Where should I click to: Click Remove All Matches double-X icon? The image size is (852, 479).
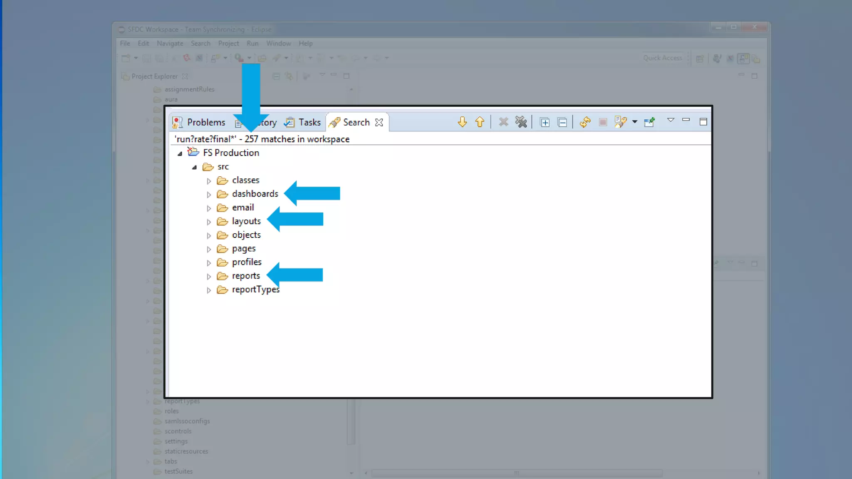tap(521, 122)
